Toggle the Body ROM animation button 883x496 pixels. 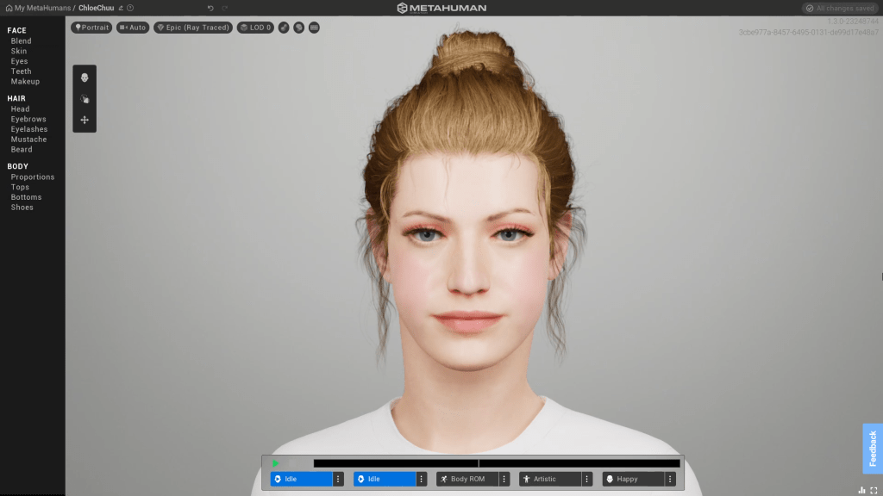pyautogui.click(x=467, y=479)
